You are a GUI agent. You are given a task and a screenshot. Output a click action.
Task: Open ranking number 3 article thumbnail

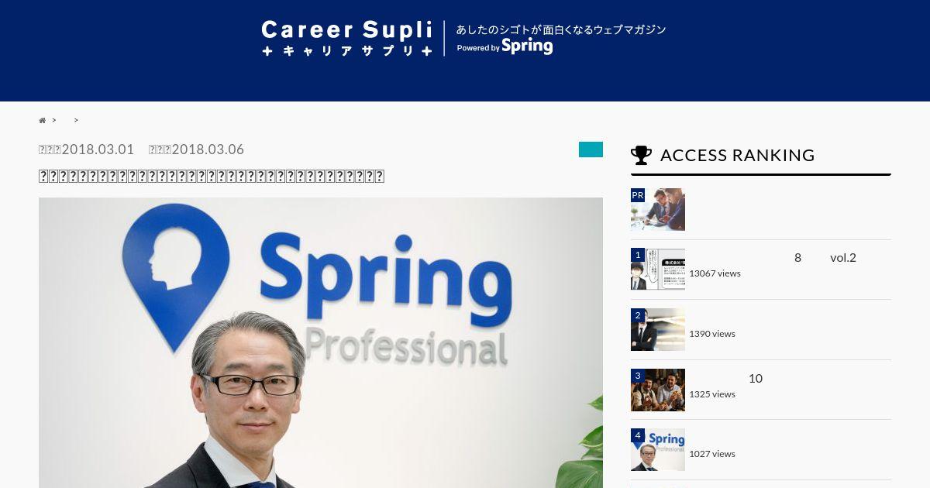658,390
